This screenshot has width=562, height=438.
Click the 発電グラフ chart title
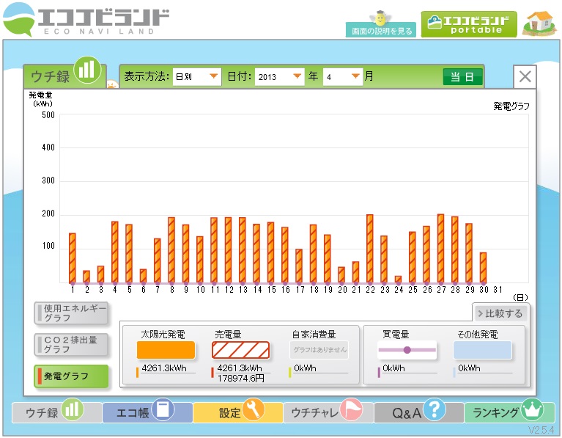coord(511,106)
